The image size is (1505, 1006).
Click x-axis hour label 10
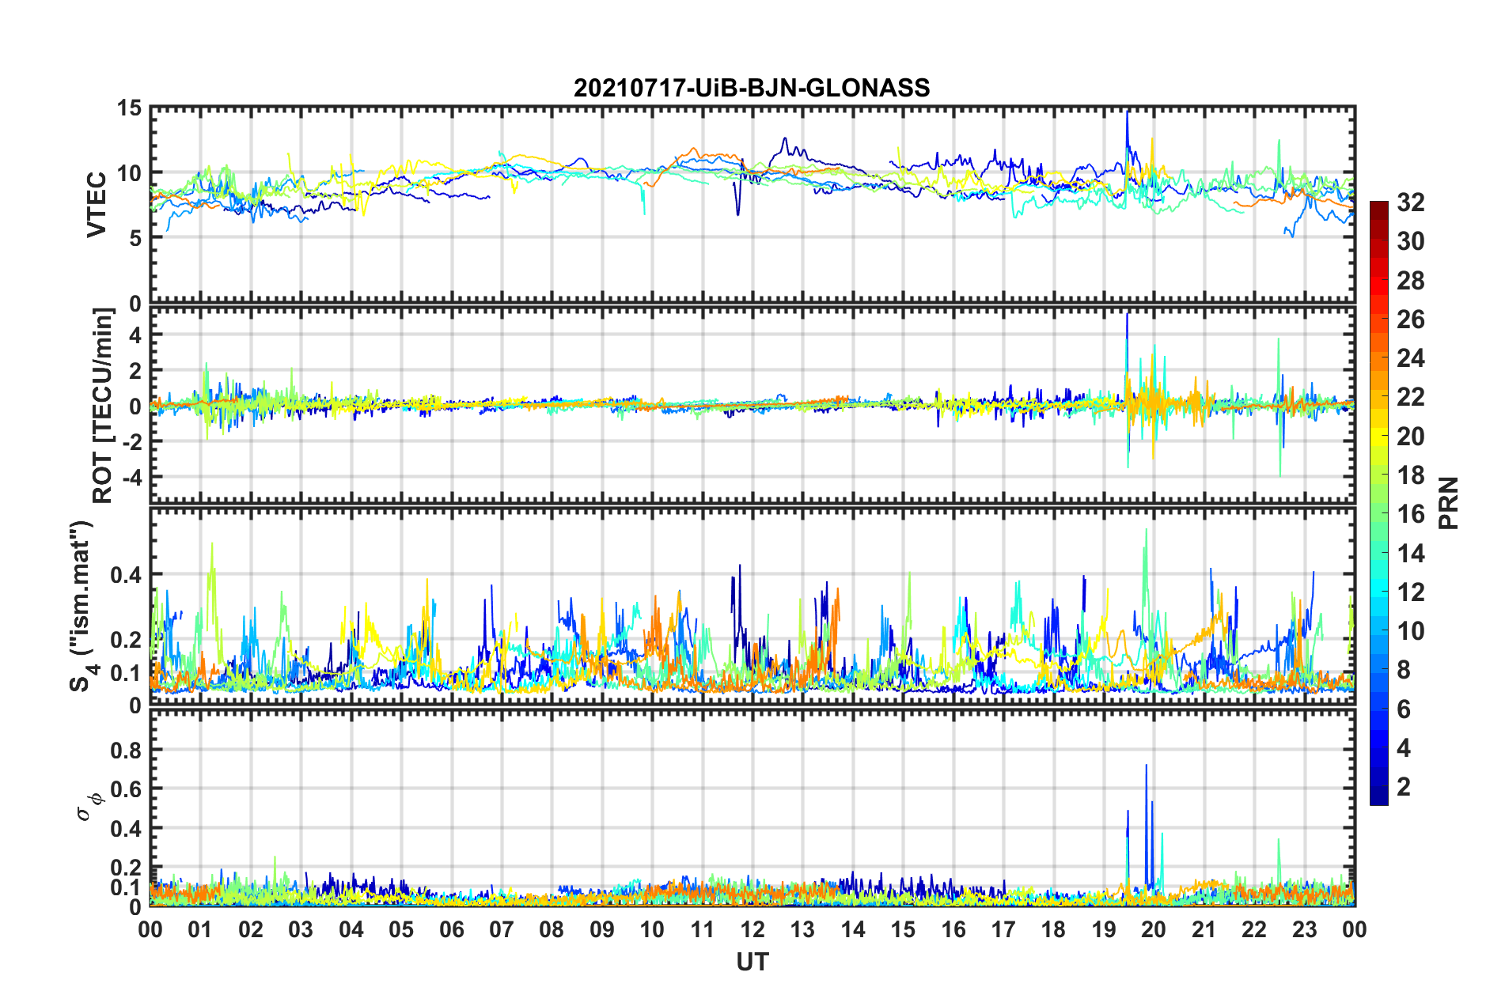click(652, 929)
